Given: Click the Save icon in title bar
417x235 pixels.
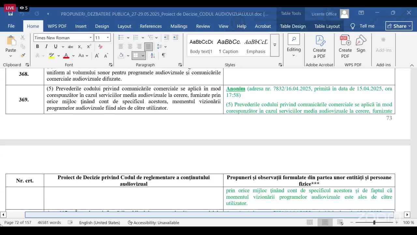Looking at the screenshot, I should tap(10, 14).
